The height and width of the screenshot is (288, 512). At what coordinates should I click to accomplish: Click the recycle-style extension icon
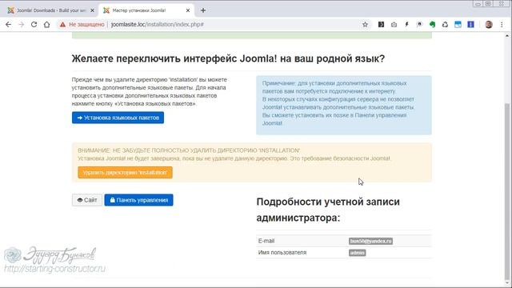pyautogui.click(x=445, y=25)
